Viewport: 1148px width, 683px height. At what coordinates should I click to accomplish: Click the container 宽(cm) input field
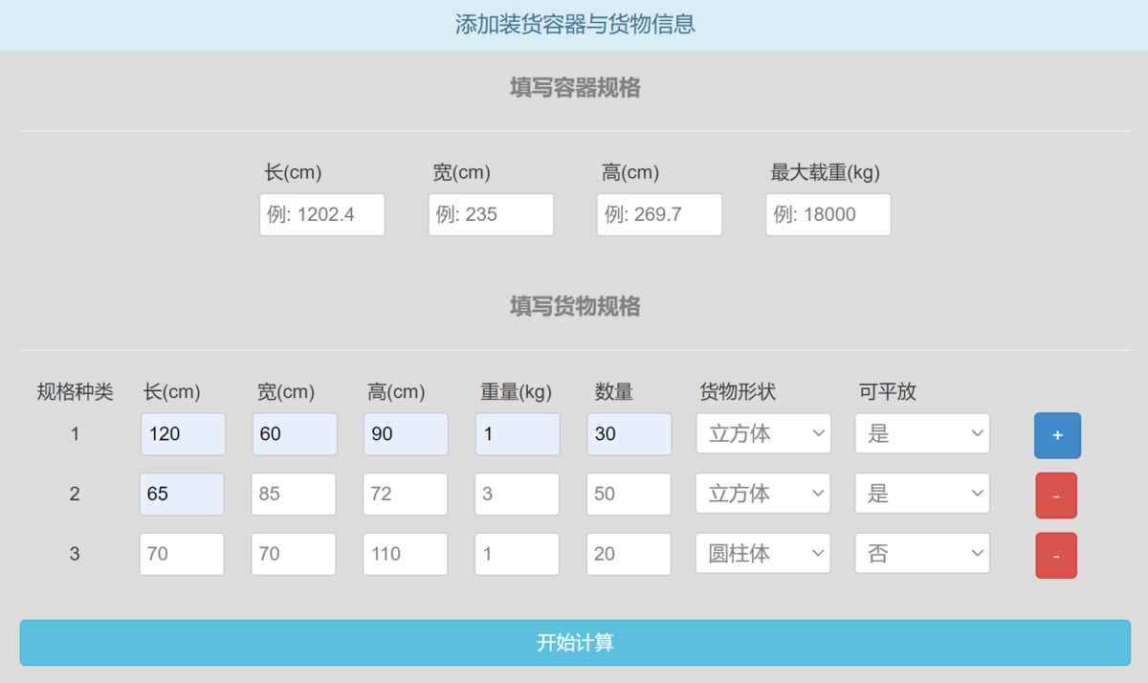coord(491,214)
